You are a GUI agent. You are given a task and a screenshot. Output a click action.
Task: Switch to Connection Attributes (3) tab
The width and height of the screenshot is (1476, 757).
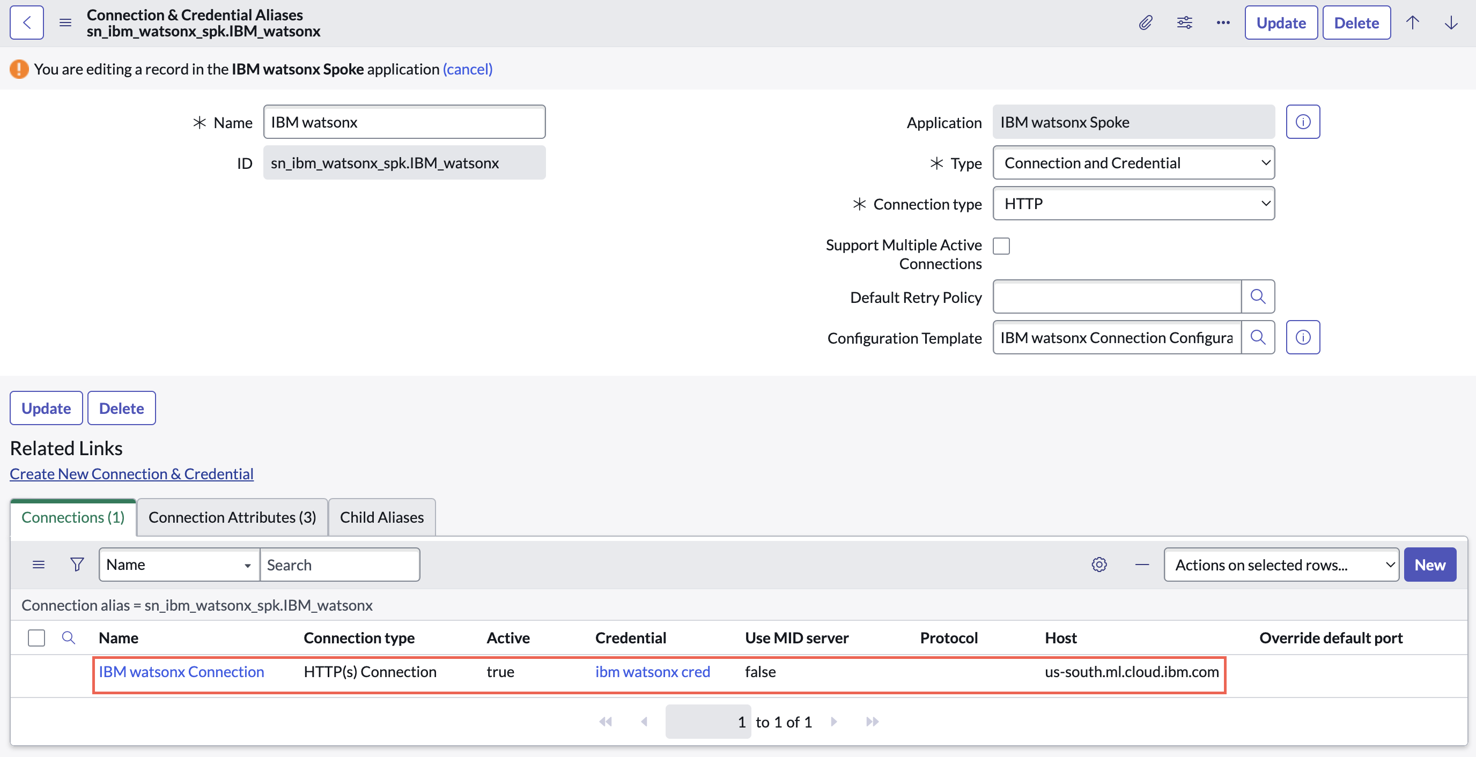[232, 517]
